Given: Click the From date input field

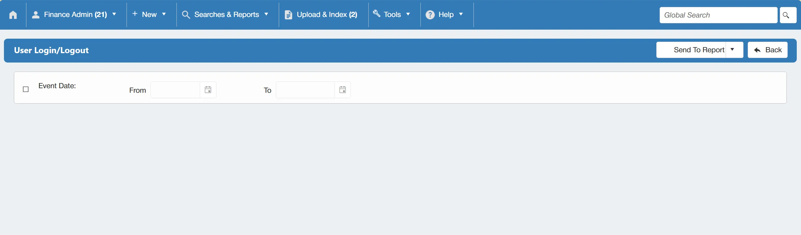Looking at the screenshot, I should click(x=175, y=90).
